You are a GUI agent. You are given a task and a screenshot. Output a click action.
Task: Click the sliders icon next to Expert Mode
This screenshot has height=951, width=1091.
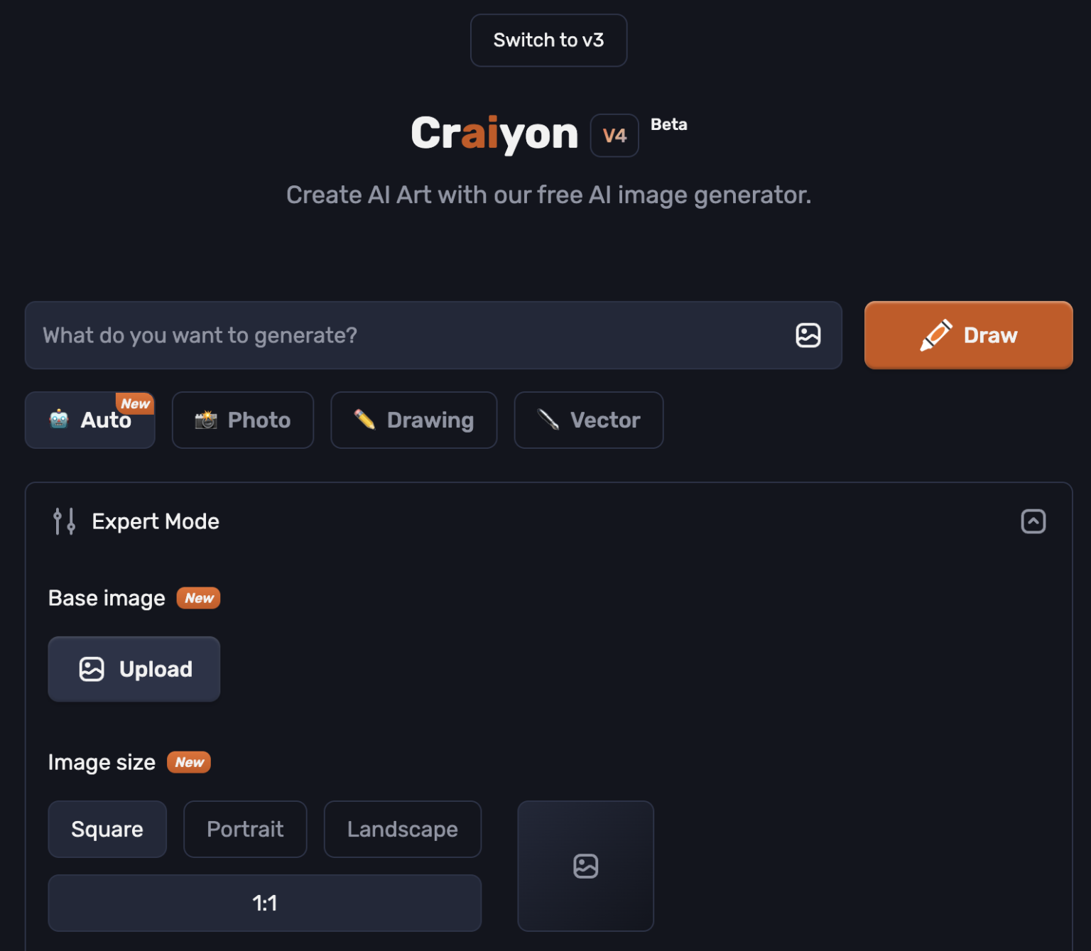coord(64,521)
